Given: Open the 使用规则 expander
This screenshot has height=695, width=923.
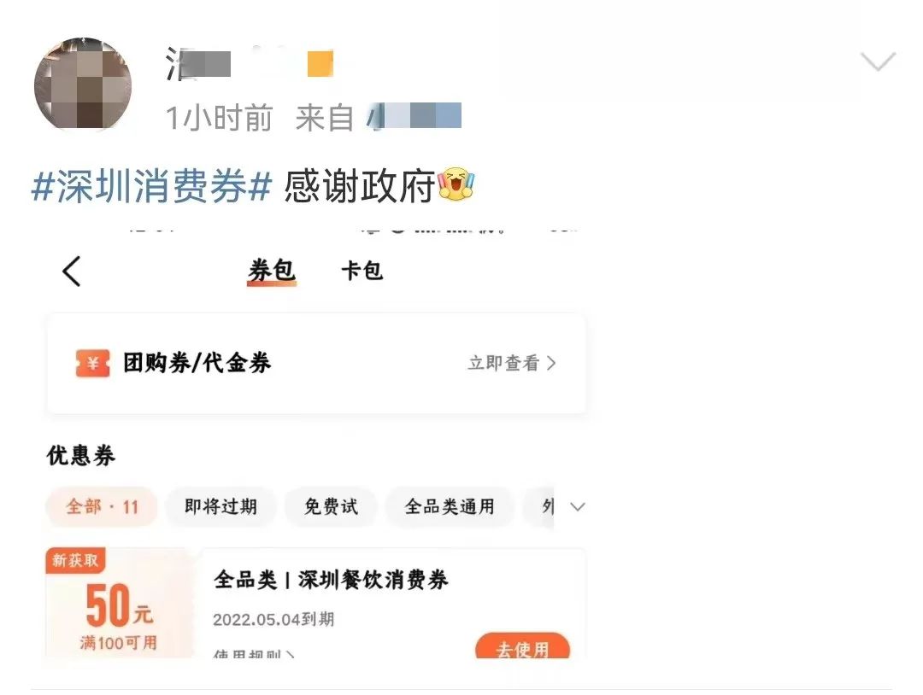Looking at the screenshot, I should click(254, 654).
